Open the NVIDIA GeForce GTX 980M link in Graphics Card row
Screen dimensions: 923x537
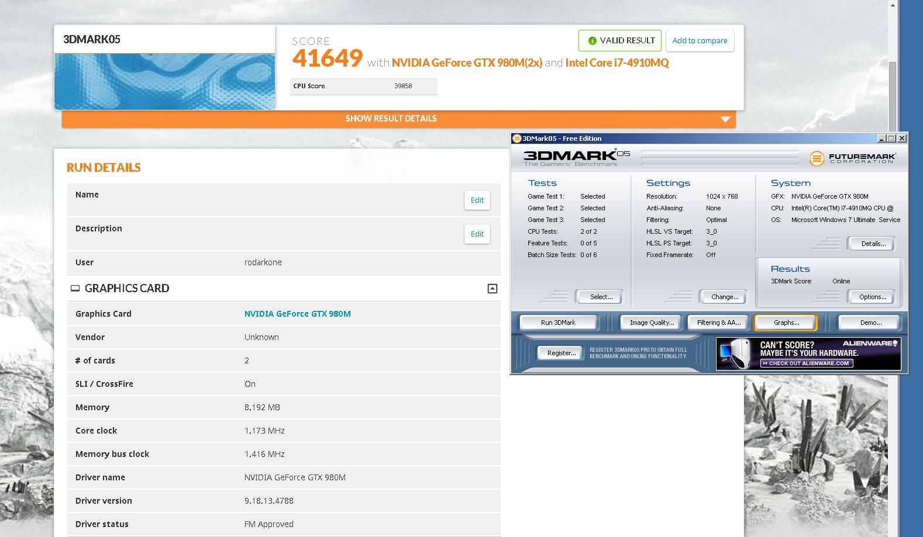coord(298,314)
